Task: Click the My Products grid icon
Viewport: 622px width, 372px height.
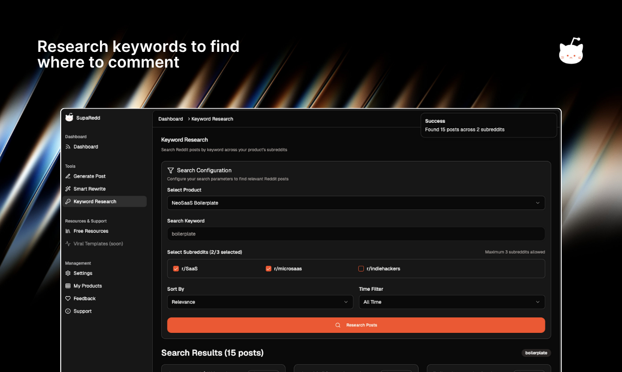Action: pyautogui.click(x=68, y=286)
